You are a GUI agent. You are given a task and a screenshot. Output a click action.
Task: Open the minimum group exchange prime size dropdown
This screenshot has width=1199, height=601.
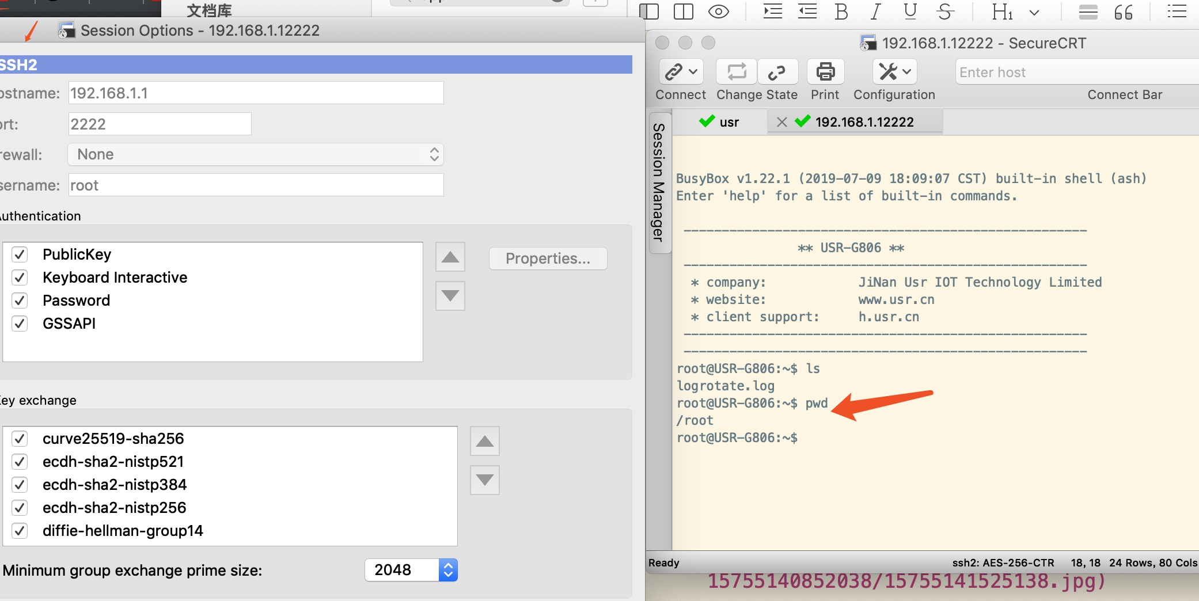click(448, 570)
